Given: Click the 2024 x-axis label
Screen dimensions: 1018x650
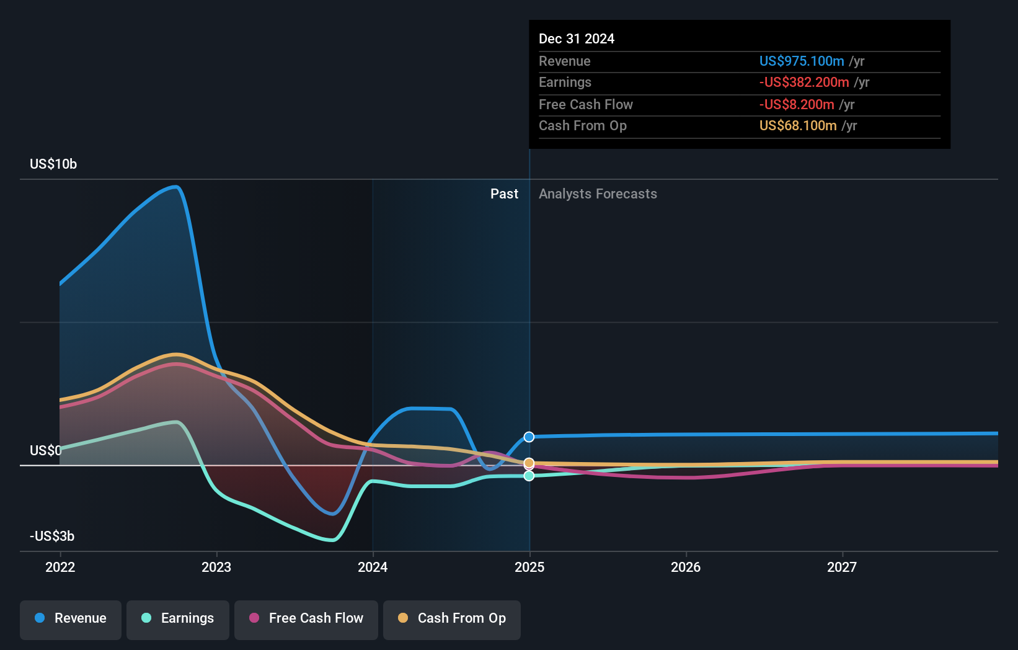Looking at the screenshot, I should (373, 567).
